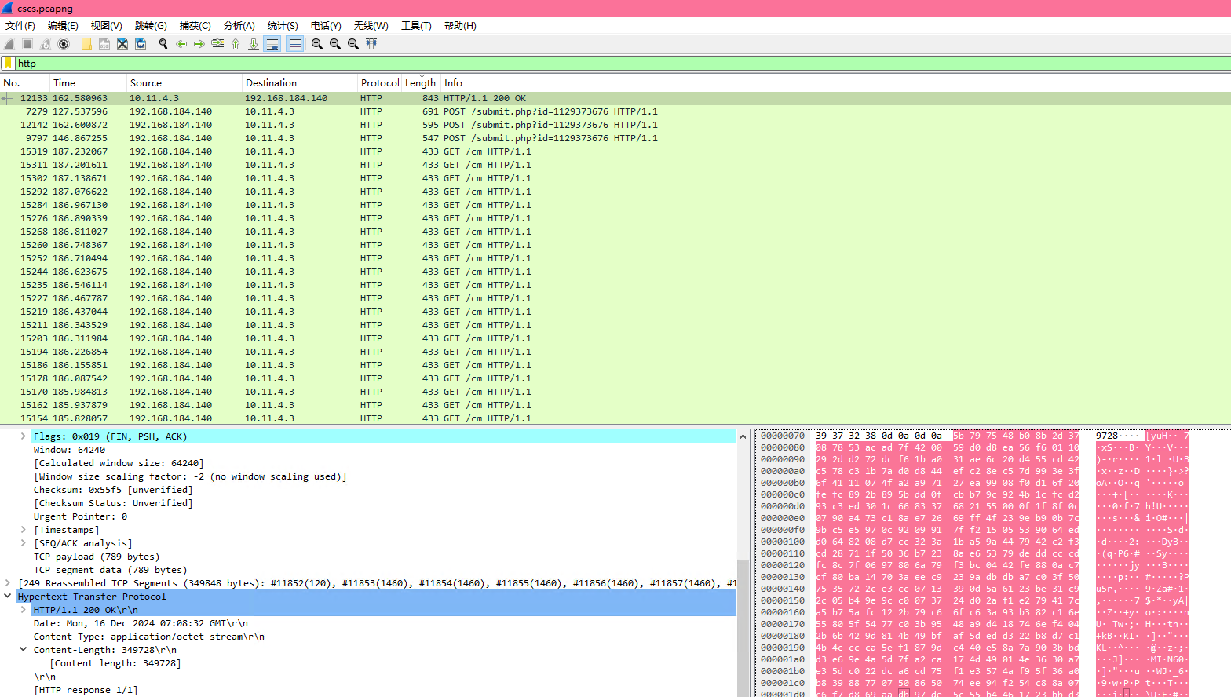Toggle packet colorization rules button

point(294,44)
